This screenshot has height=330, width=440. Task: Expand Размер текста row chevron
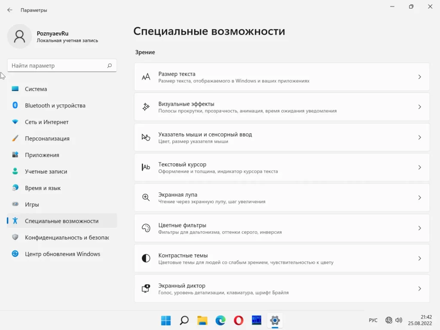[419, 77]
